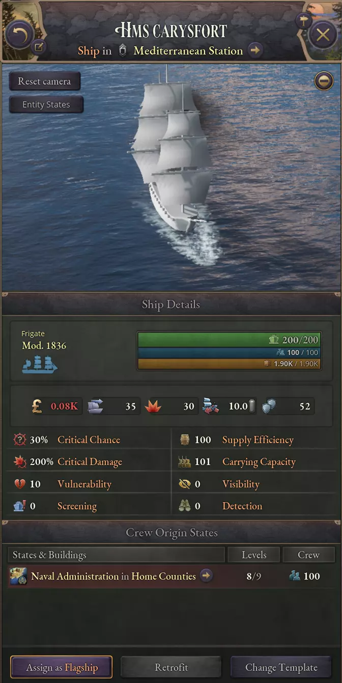
Task: Sort by Levels column header
Action: click(254, 555)
